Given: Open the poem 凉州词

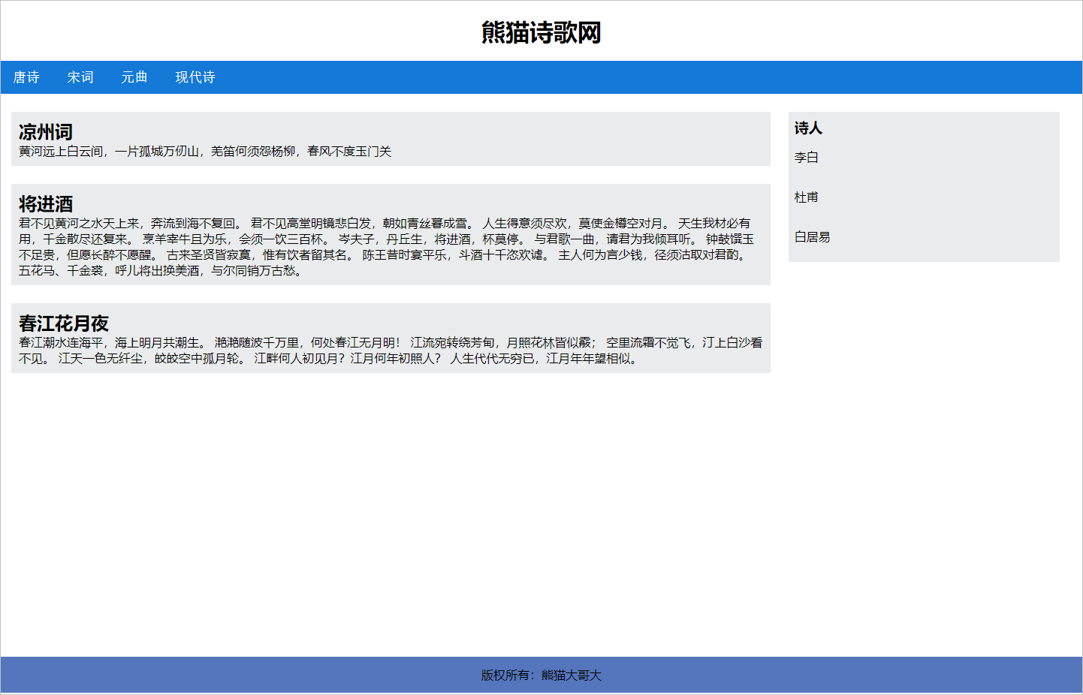Looking at the screenshot, I should (x=44, y=131).
